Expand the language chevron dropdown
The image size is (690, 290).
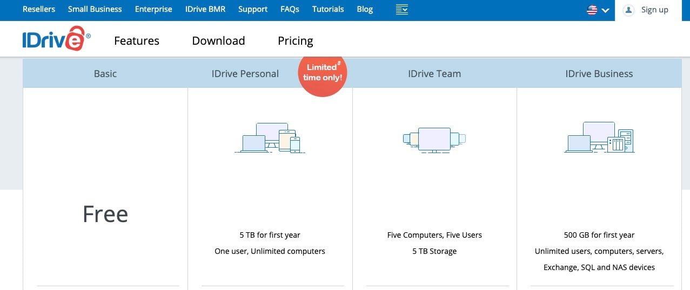pyautogui.click(x=606, y=10)
